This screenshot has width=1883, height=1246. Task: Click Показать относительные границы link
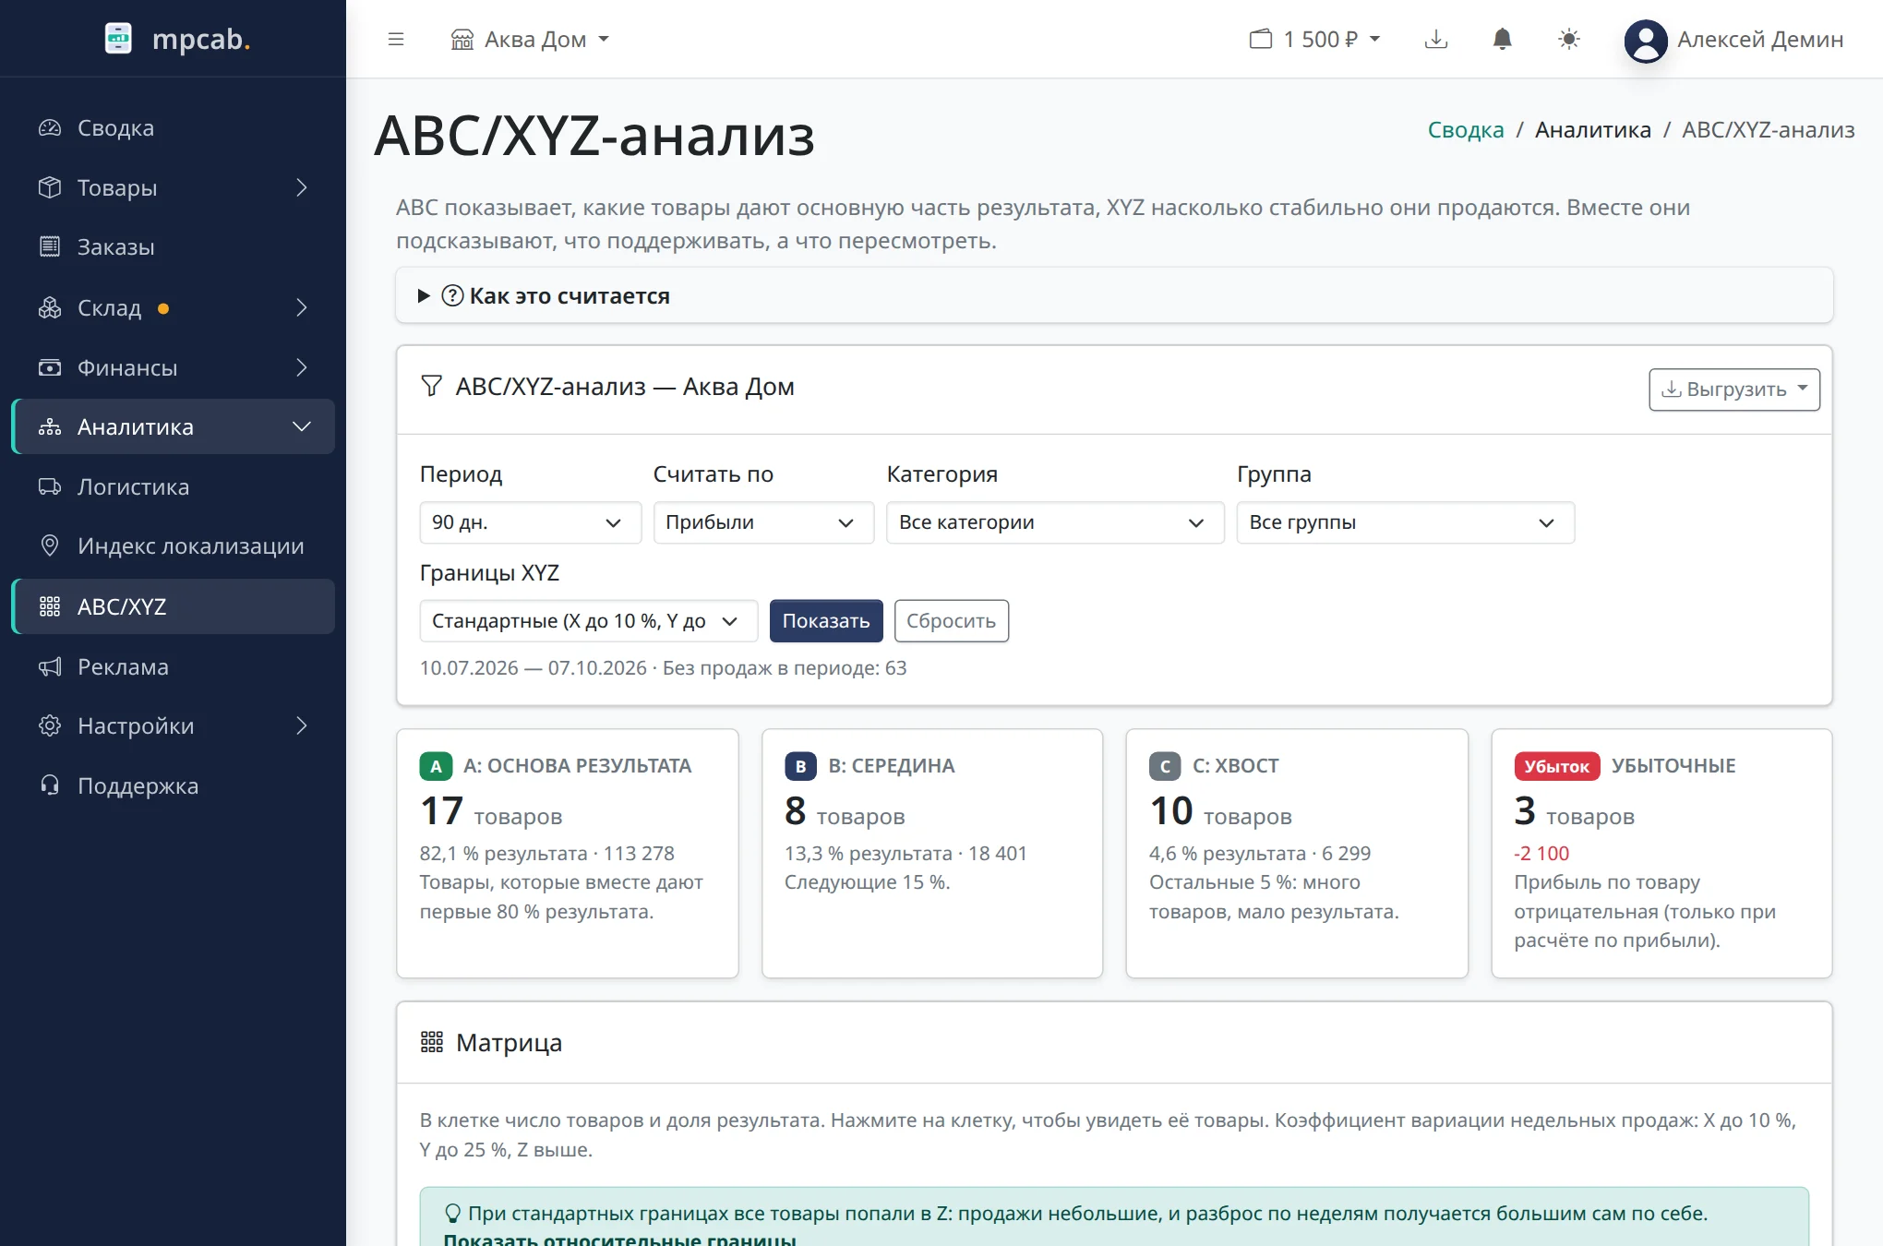tap(619, 1239)
